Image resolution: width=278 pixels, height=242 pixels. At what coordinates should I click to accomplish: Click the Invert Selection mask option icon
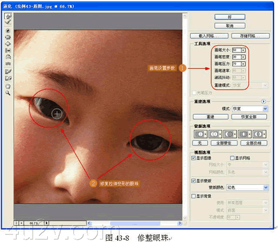click(259, 134)
